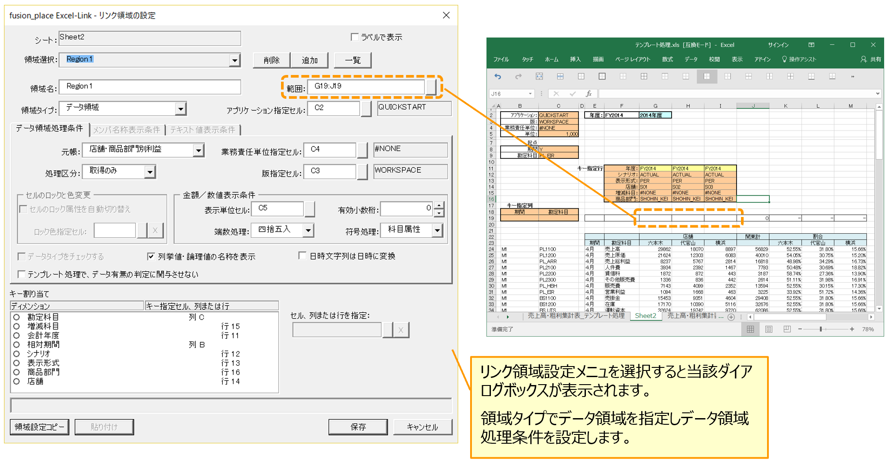Click the highlighted border icon in Excel toolbar
This screenshot has height=464, width=889.
pos(707,77)
